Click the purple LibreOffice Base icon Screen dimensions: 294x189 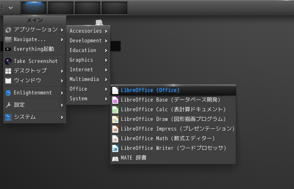[115, 100]
